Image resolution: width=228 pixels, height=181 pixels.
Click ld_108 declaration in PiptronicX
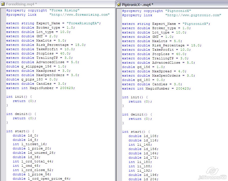pos(144,136)
